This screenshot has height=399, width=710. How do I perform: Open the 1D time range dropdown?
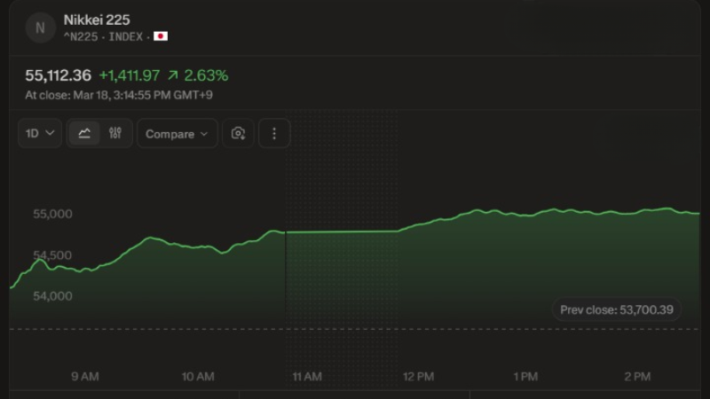pos(40,133)
